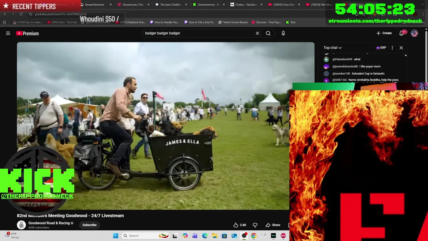Viewport: 428px width, 241px height.
Task: Click the taskbar Search box
Action: coord(145,236)
